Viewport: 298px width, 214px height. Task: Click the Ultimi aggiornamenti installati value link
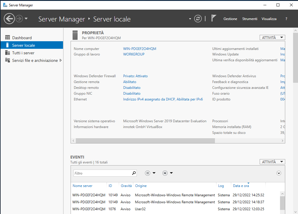click(283, 49)
